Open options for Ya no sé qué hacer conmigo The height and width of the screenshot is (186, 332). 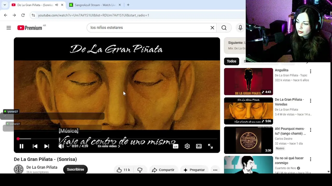click(310, 159)
